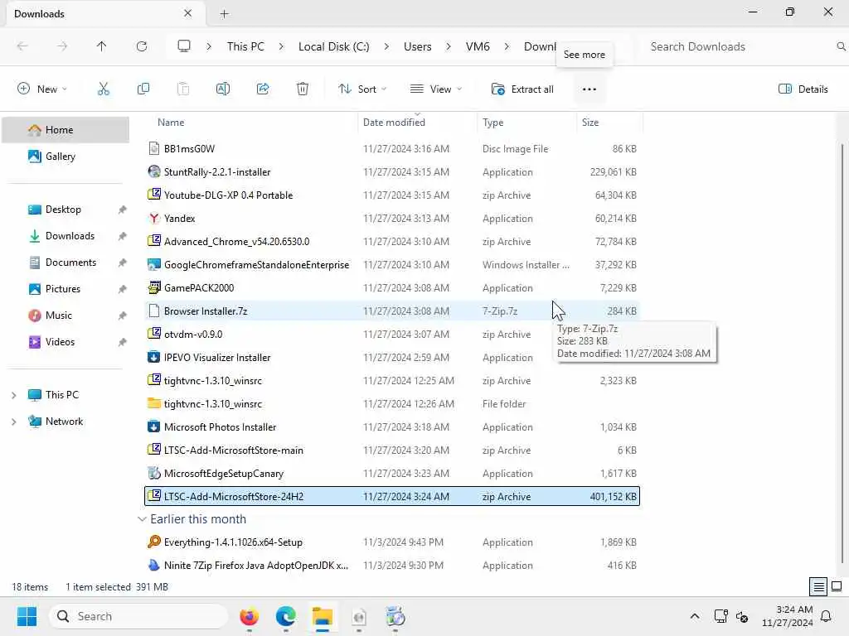Click the GamePACK2000 file icon
The image size is (849, 636).
click(153, 287)
